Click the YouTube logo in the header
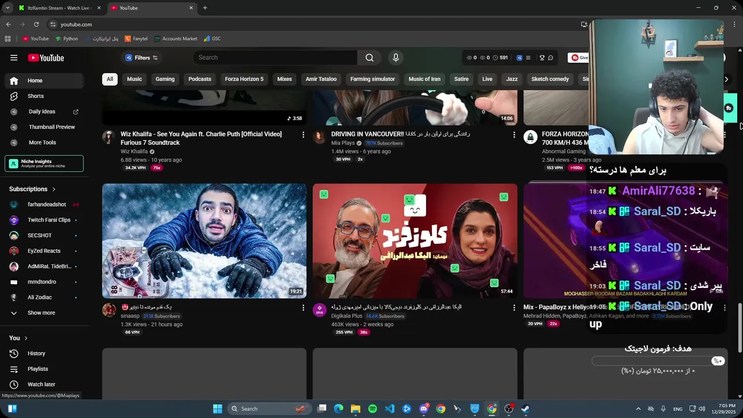This screenshot has height=418, width=743. click(x=46, y=57)
